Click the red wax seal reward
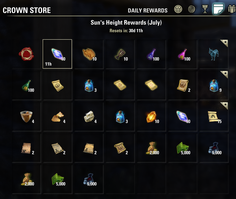236x199 pixels. click(26, 54)
